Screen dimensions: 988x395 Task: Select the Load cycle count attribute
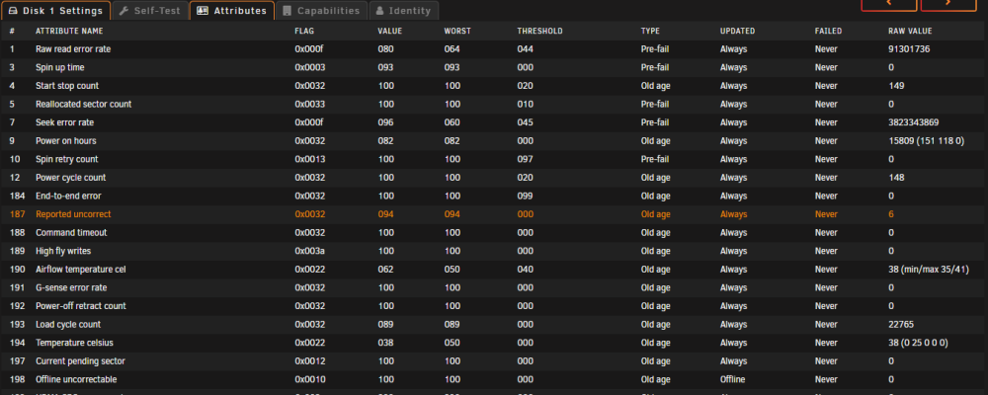click(x=68, y=325)
